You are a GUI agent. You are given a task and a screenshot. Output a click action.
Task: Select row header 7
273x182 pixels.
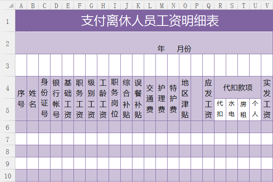pos(7,139)
